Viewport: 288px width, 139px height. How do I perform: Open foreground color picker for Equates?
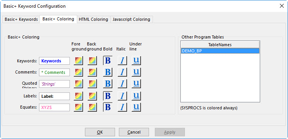pyautogui.click(x=78, y=107)
